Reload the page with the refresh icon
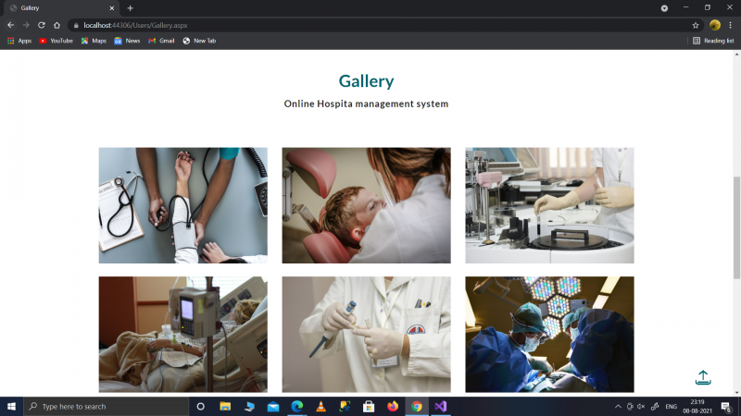Viewport: 741px width, 416px height. coord(42,25)
